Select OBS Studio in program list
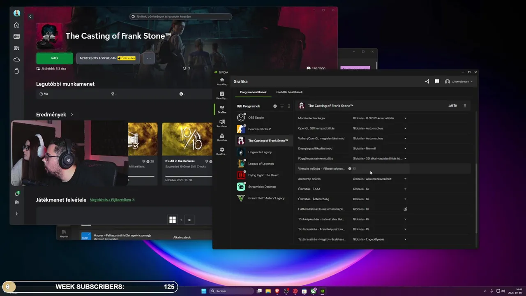The image size is (526, 296). pyautogui.click(x=264, y=118)
